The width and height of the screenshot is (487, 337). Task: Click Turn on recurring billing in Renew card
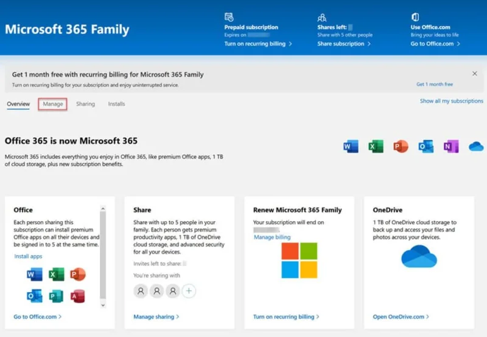[x=286, y=316]
